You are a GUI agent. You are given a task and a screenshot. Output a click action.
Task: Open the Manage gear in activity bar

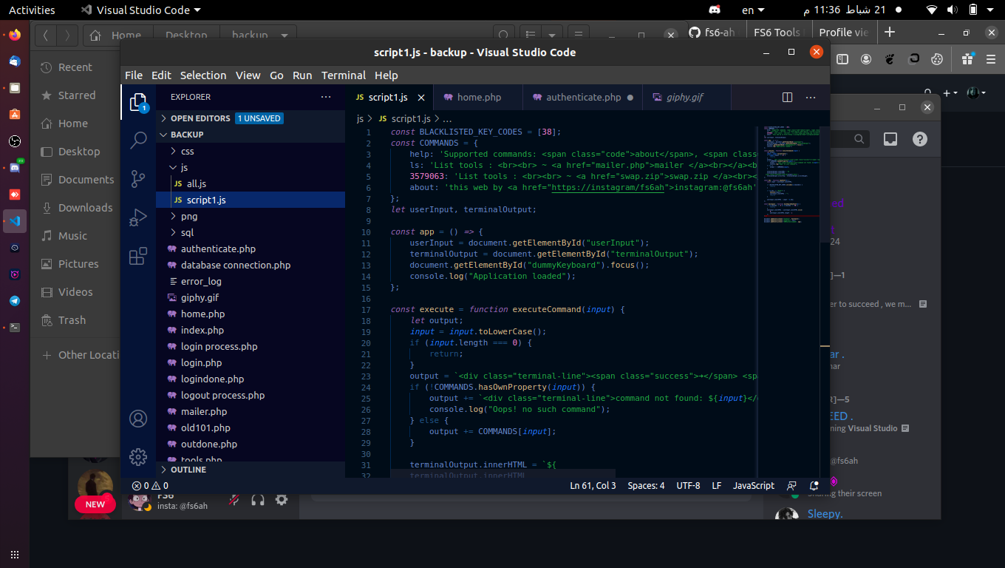[138, 457]
